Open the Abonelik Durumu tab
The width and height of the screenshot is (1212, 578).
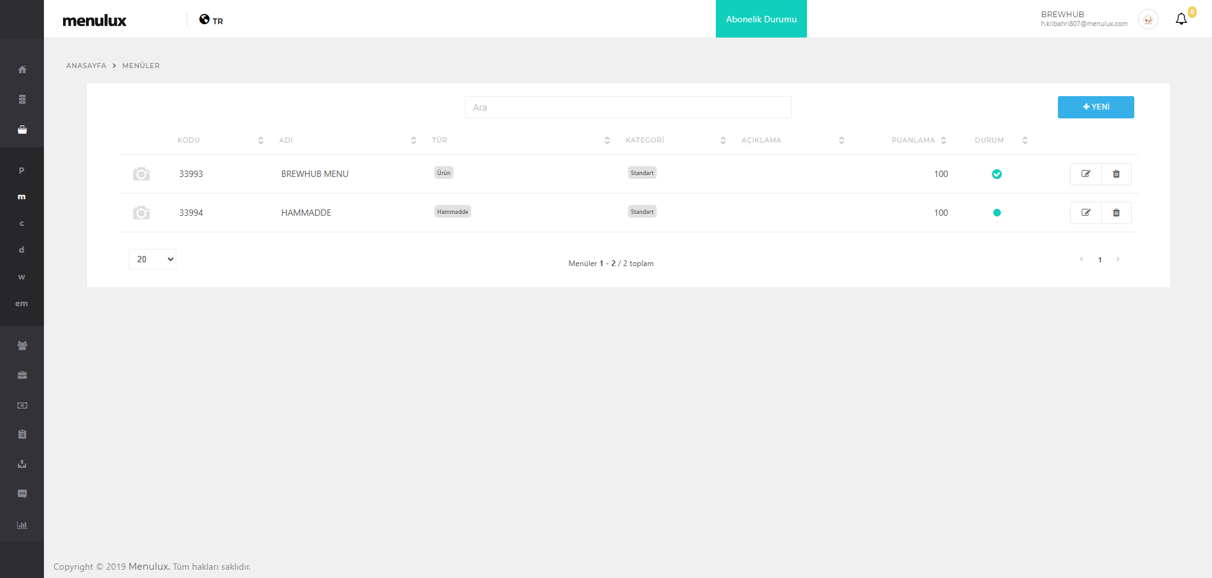pyautogui.click(x=761, y=19)
